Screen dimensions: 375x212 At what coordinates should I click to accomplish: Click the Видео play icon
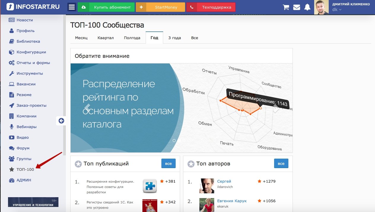(12, 137)
